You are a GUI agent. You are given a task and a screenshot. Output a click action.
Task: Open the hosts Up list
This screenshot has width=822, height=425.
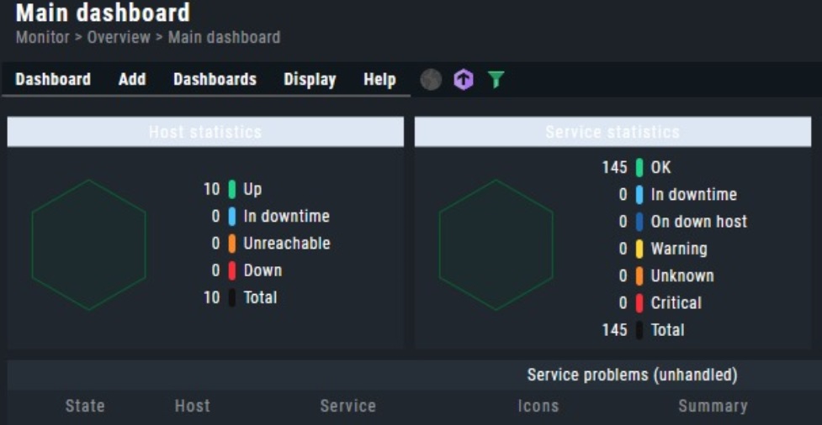point(252,189)
